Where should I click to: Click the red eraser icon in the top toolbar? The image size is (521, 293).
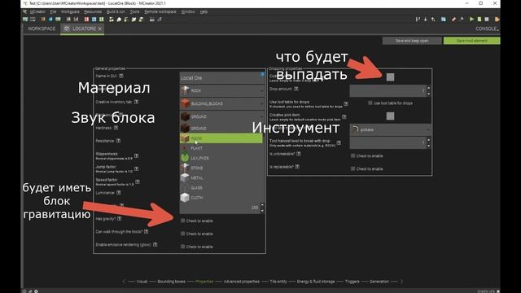point(453,20)
